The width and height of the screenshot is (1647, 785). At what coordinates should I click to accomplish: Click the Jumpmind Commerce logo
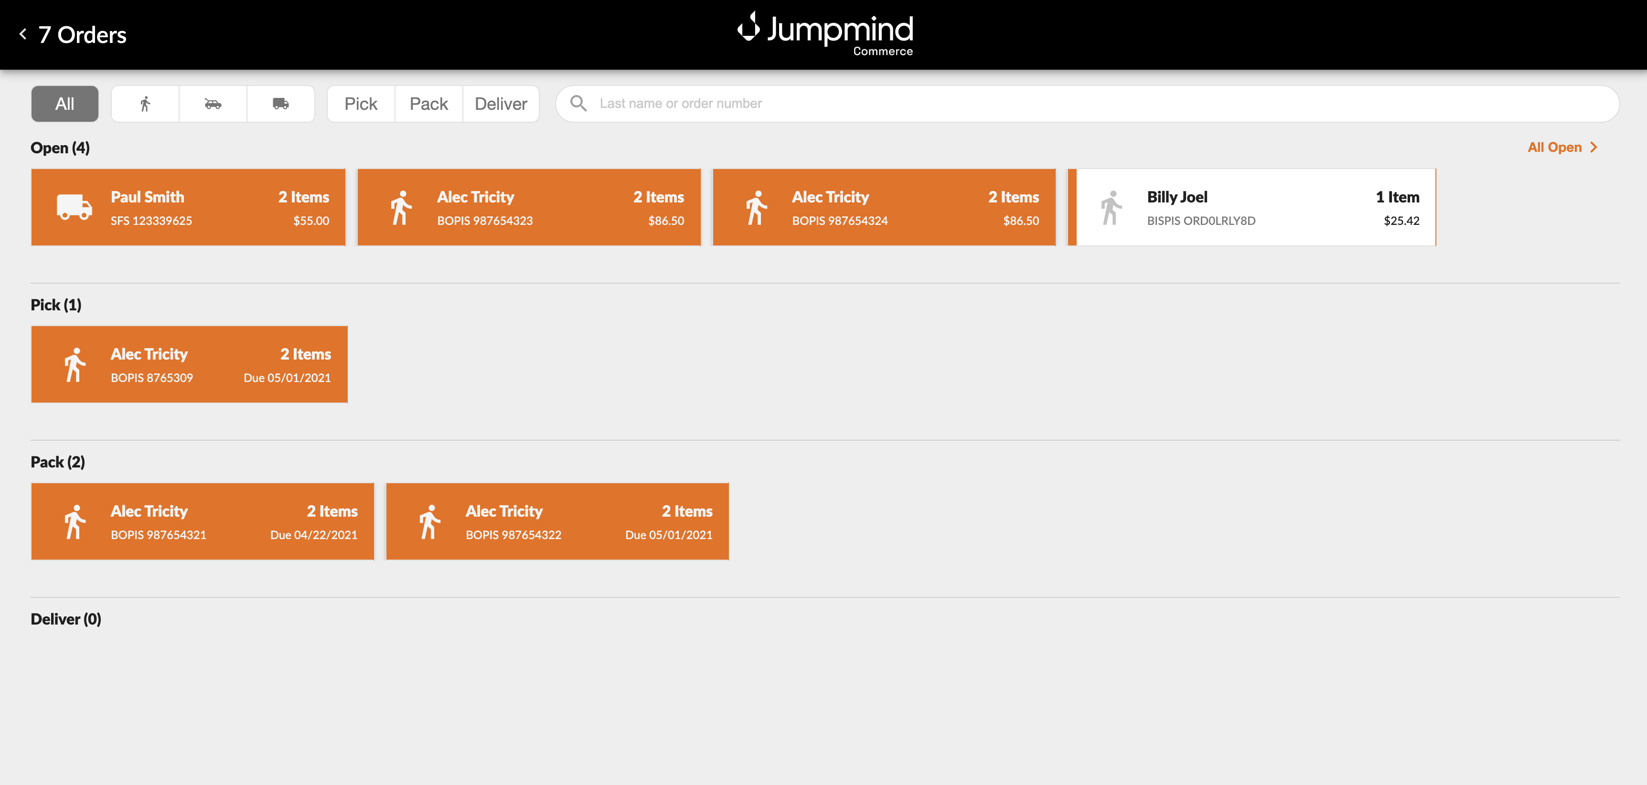825,34
